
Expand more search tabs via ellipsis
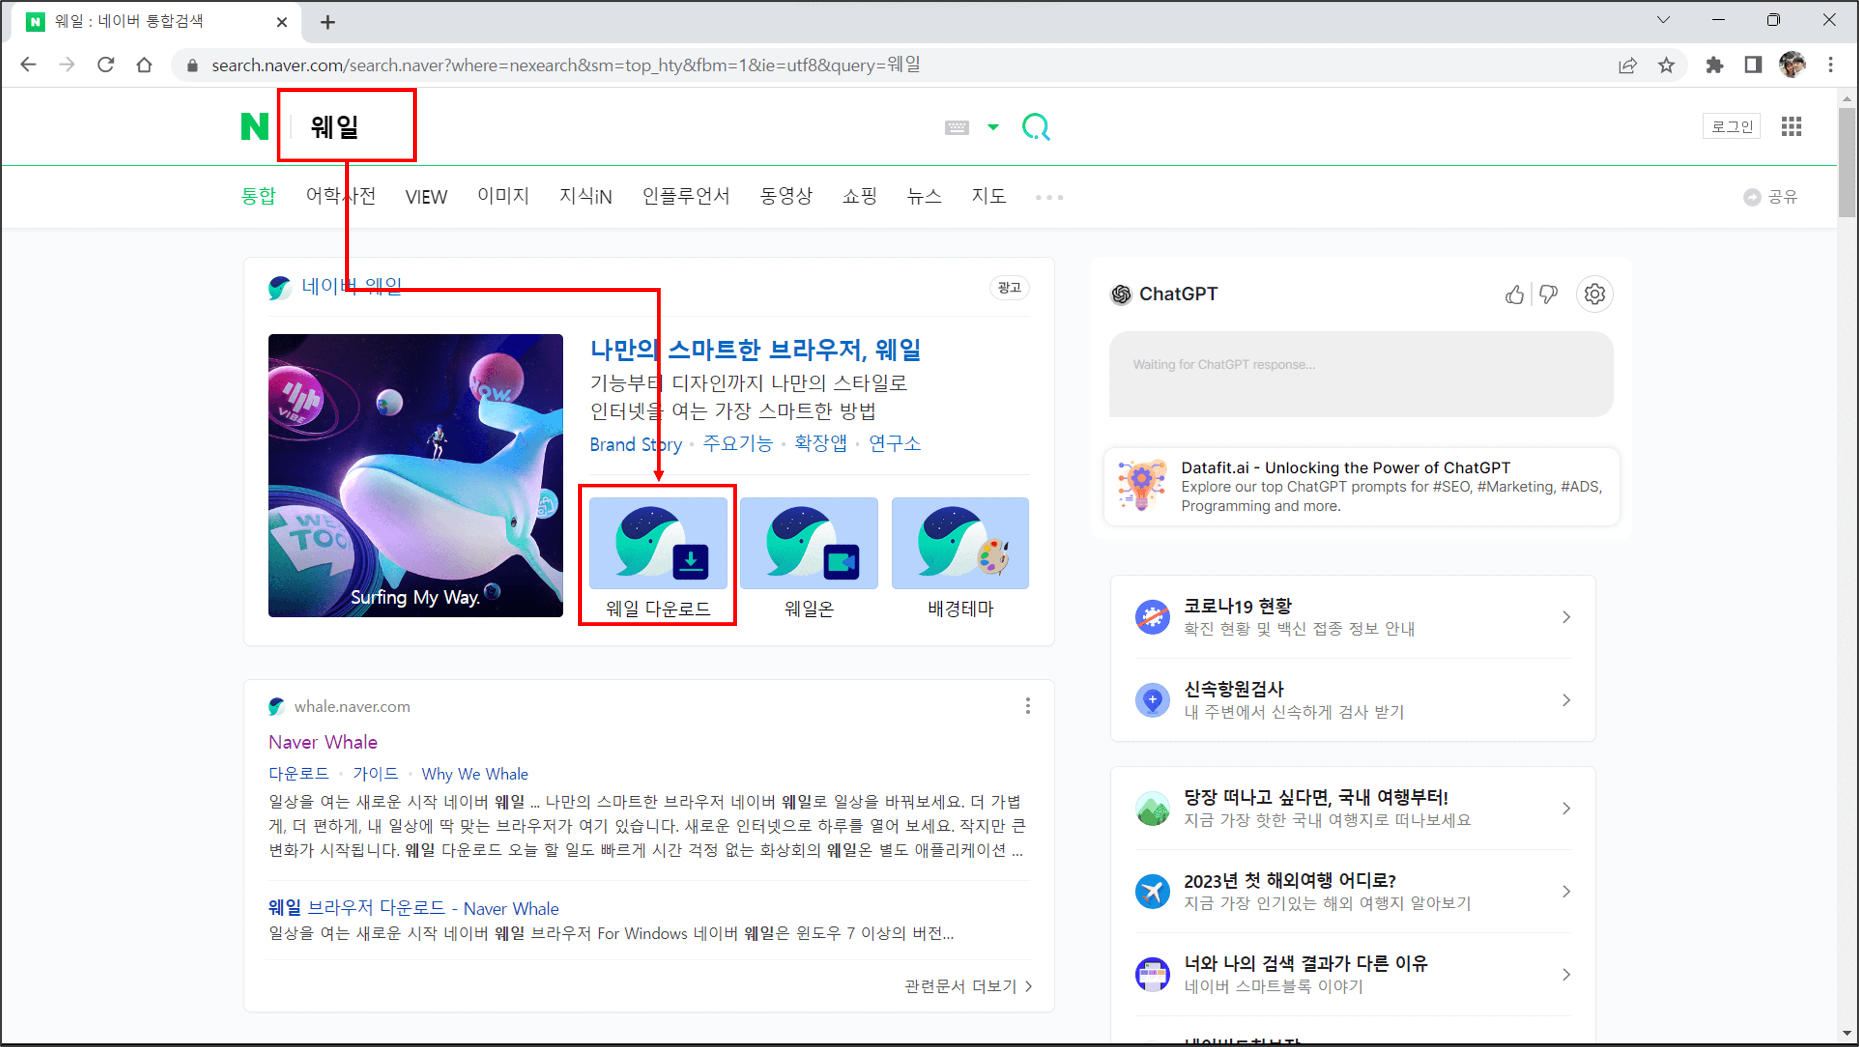click(x=1048, y=197)
